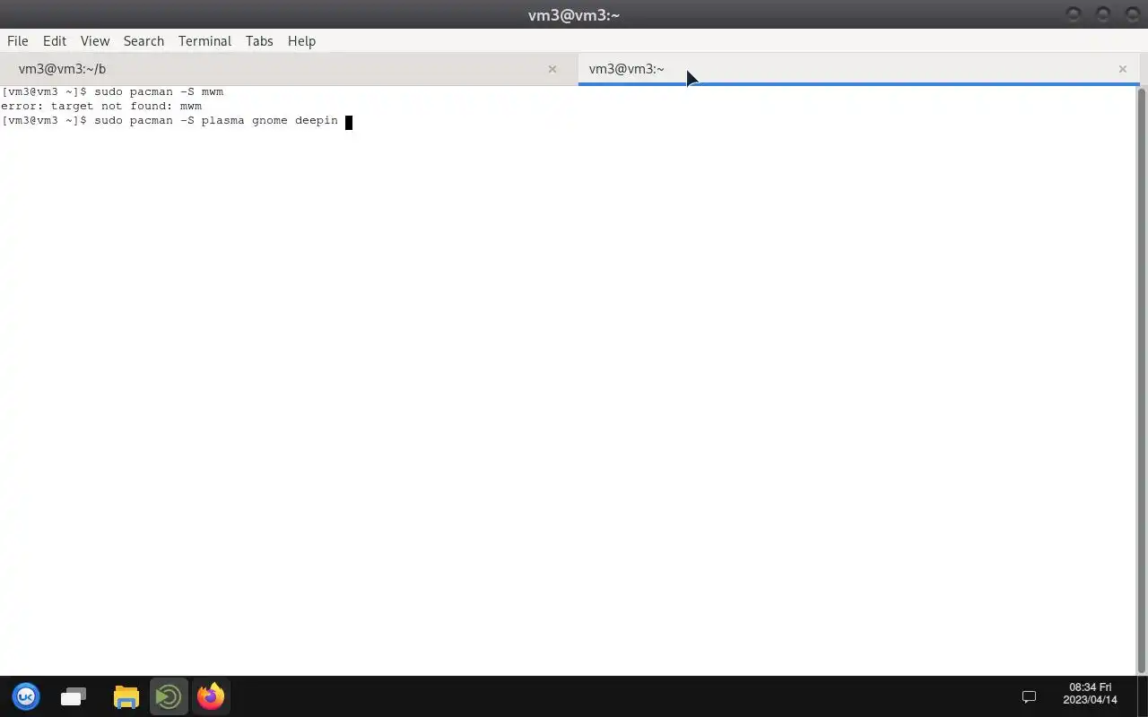Launch the file manager from taskbar

click(x=126, y=696)
